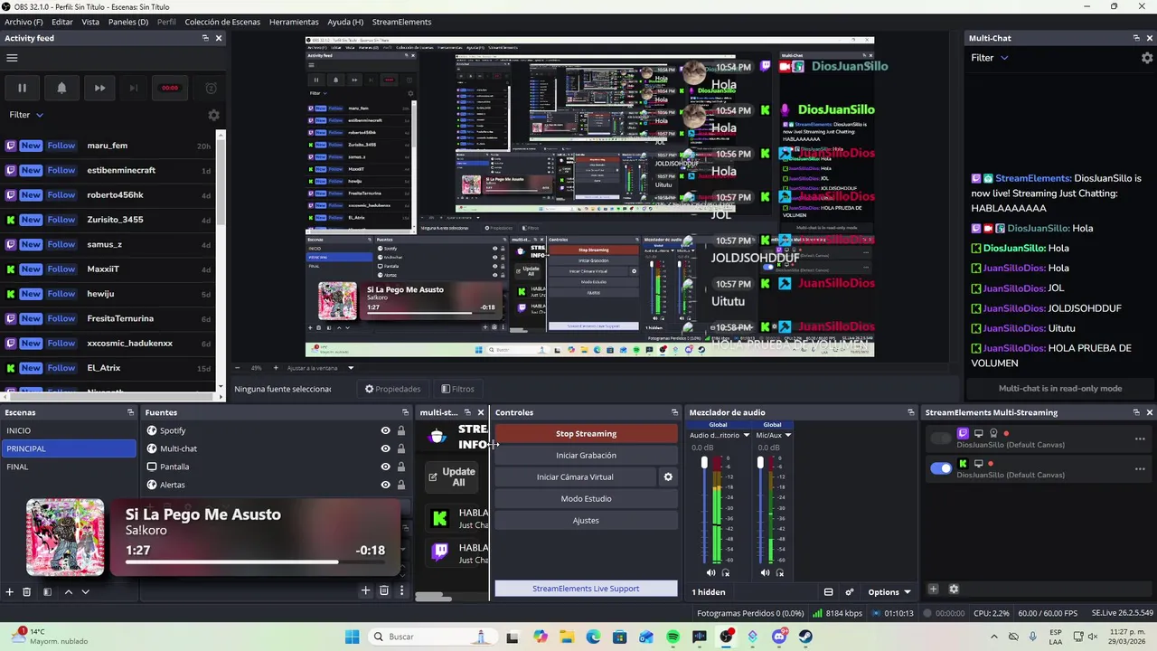Screen dimensions: 1157x651
Task: Click the Mic/Aux volume fader
Action: 760,463
